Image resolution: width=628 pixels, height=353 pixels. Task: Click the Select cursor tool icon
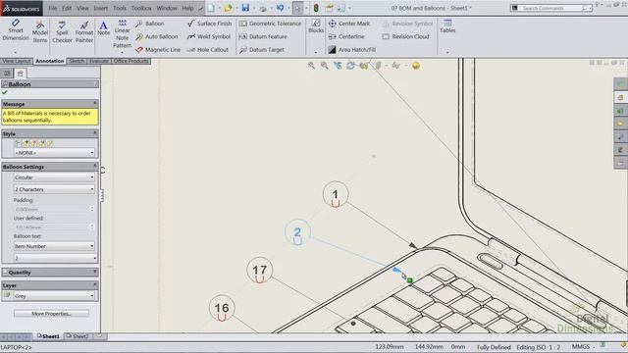297,8
